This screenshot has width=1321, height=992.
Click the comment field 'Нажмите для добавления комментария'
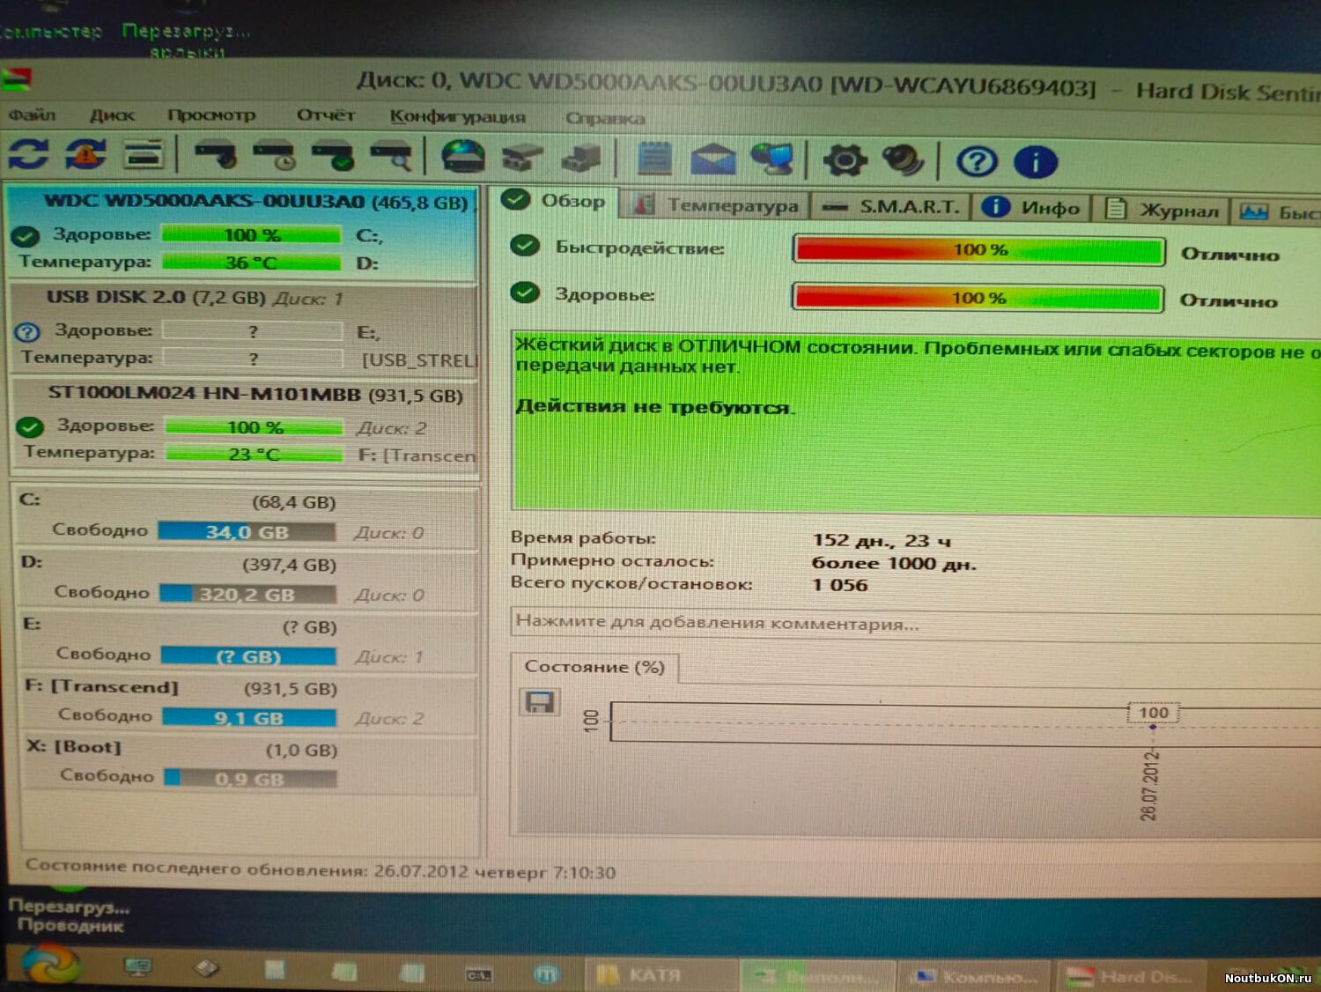[916, 623]
